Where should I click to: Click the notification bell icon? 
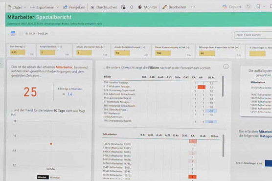(x=132, y=7)
